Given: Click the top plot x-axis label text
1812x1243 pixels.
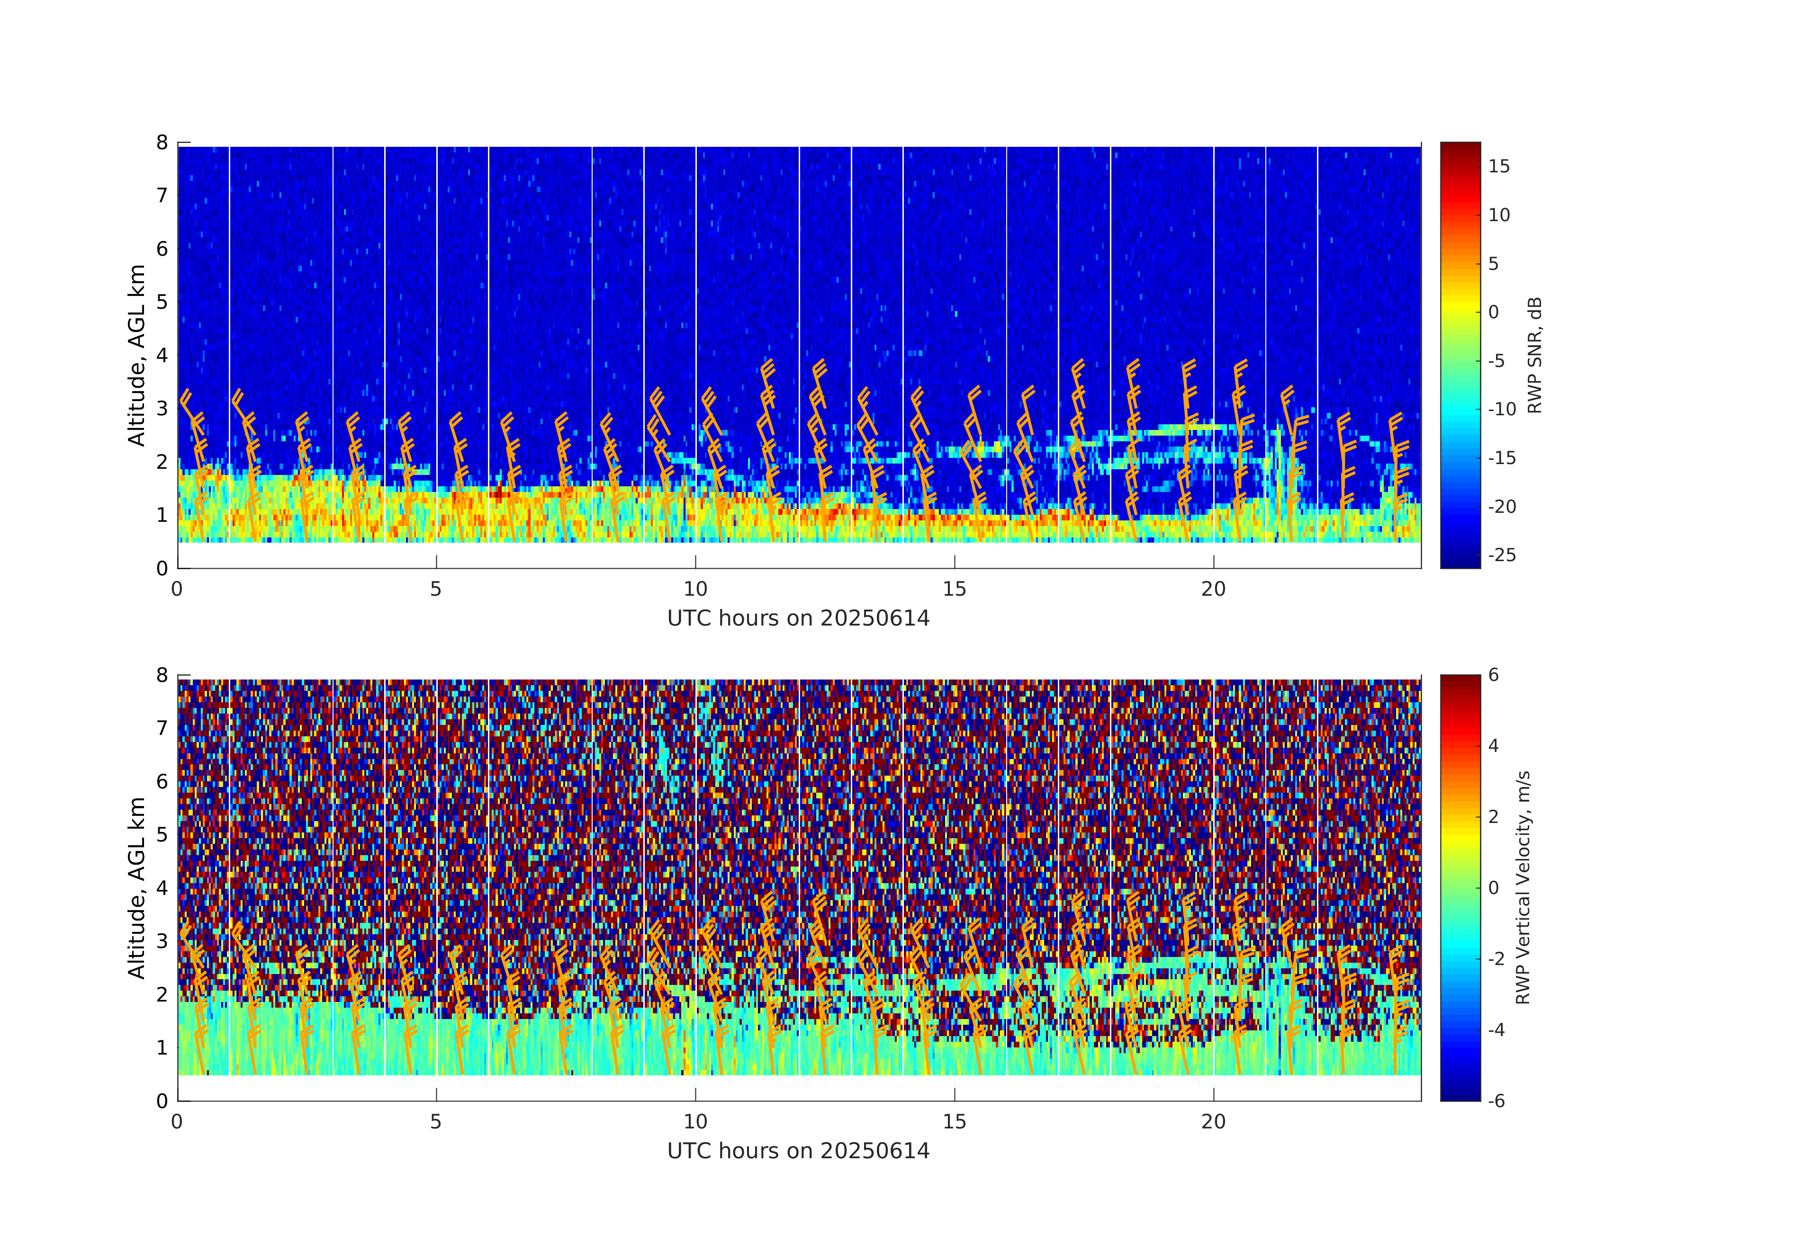Looking at the screenshot, I should [x=798, y=618].
